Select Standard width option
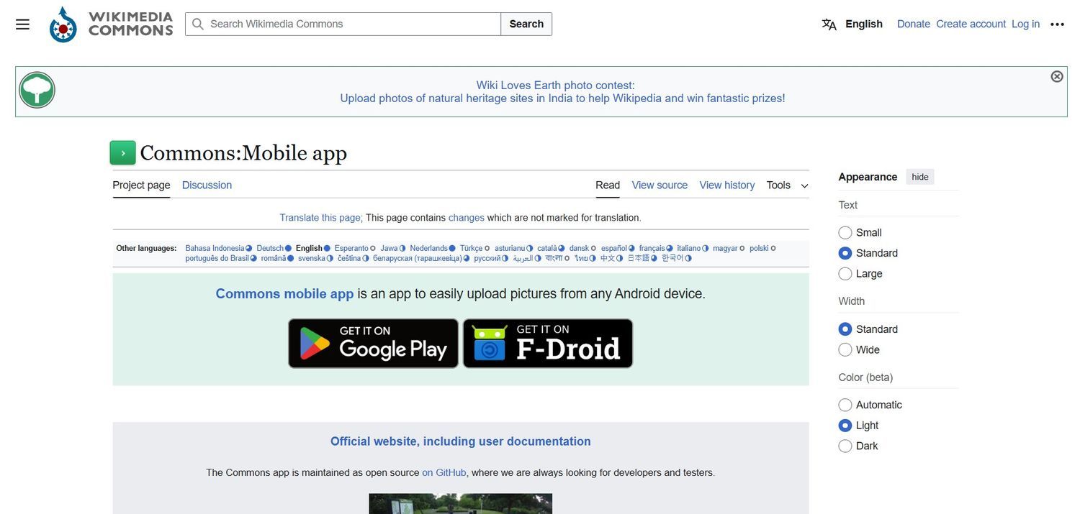1080x514 pixels. click(845, 329)
